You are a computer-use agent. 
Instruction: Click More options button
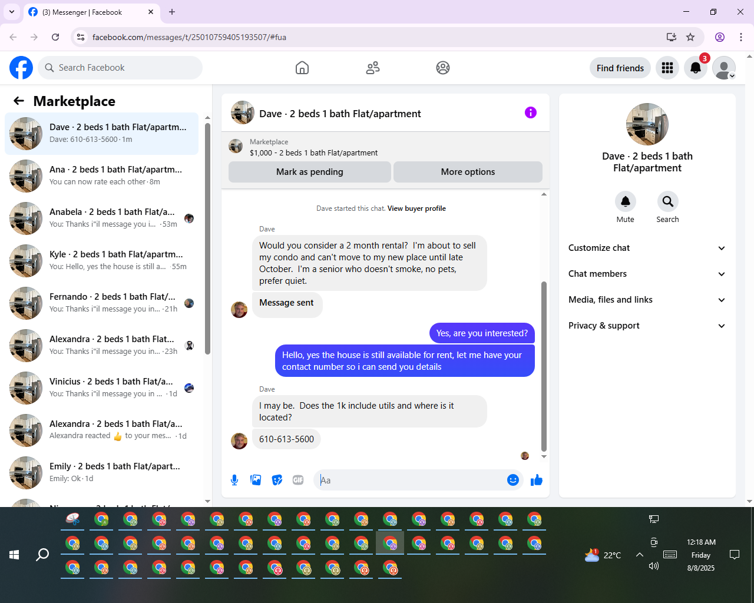pos(468,172)
